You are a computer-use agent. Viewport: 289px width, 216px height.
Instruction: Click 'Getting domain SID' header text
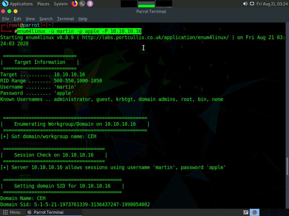pyautogui.click(x=62, y=186)
